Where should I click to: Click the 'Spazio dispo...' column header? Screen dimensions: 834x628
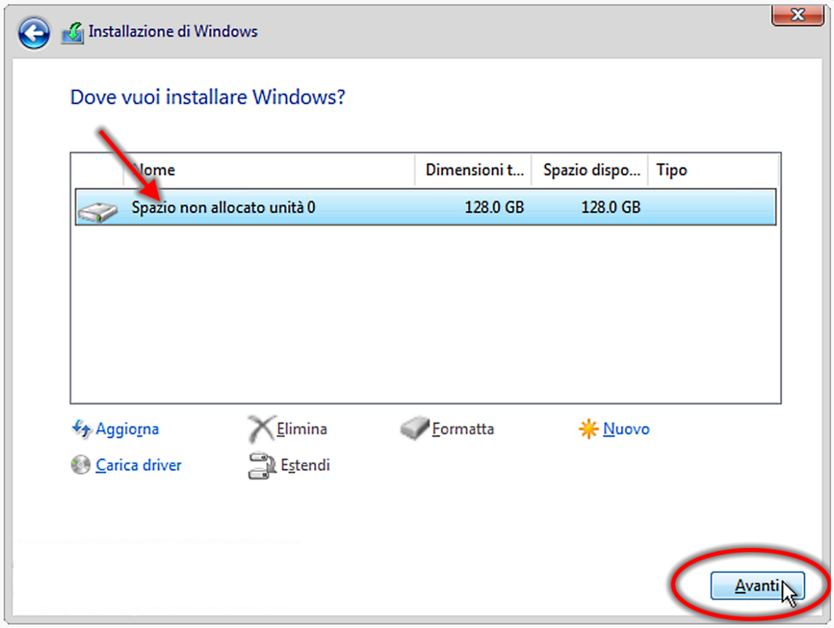point(590,170)
